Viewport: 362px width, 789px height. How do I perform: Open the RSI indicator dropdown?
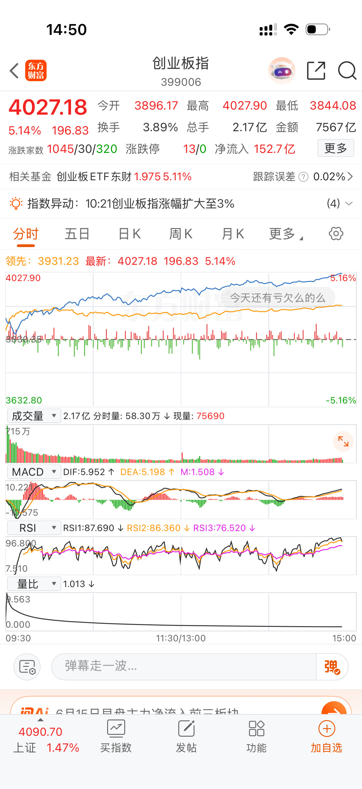34,528
